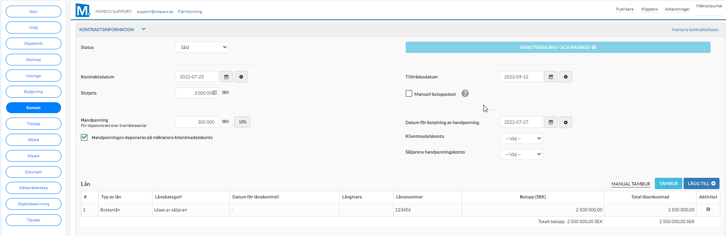The width and height of the screenshot is (726, 236).
Task: Click into Slutpris amount field
Action: 197,93
